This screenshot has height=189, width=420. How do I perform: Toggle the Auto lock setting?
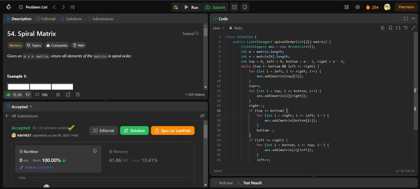(x=236, y=28)
